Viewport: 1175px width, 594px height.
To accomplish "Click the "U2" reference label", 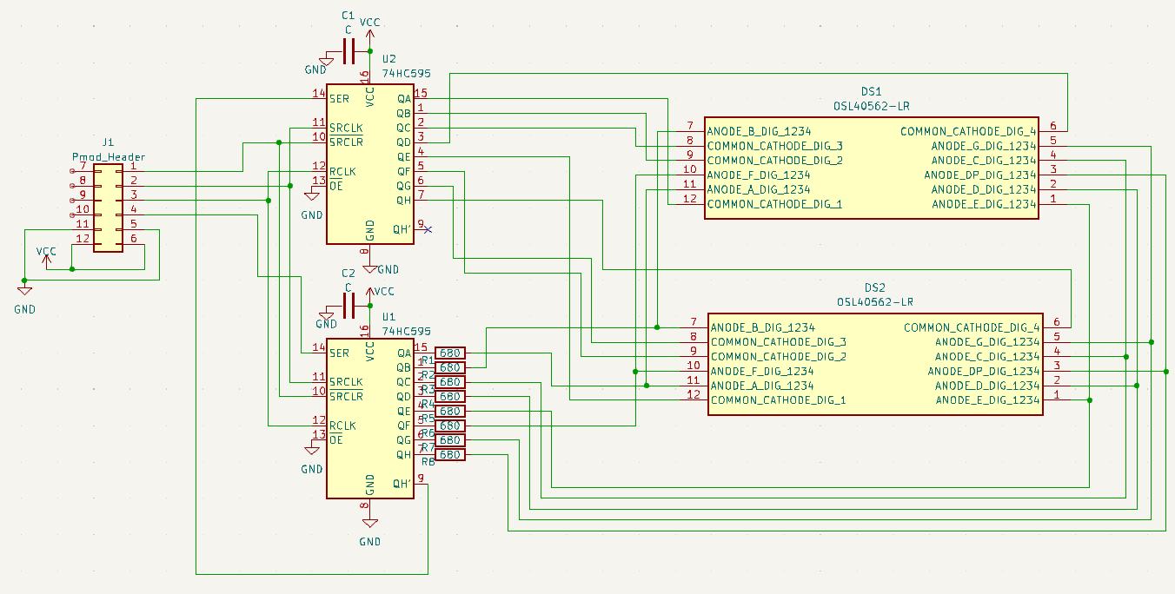I will 388,59.
